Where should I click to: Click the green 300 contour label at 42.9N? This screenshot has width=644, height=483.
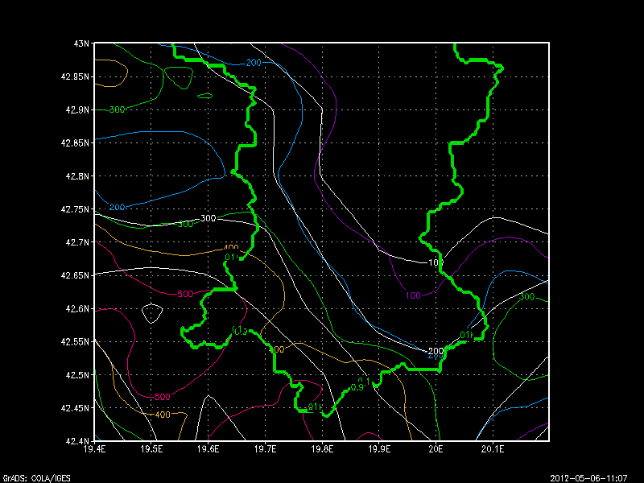click(x=117, y=109)
